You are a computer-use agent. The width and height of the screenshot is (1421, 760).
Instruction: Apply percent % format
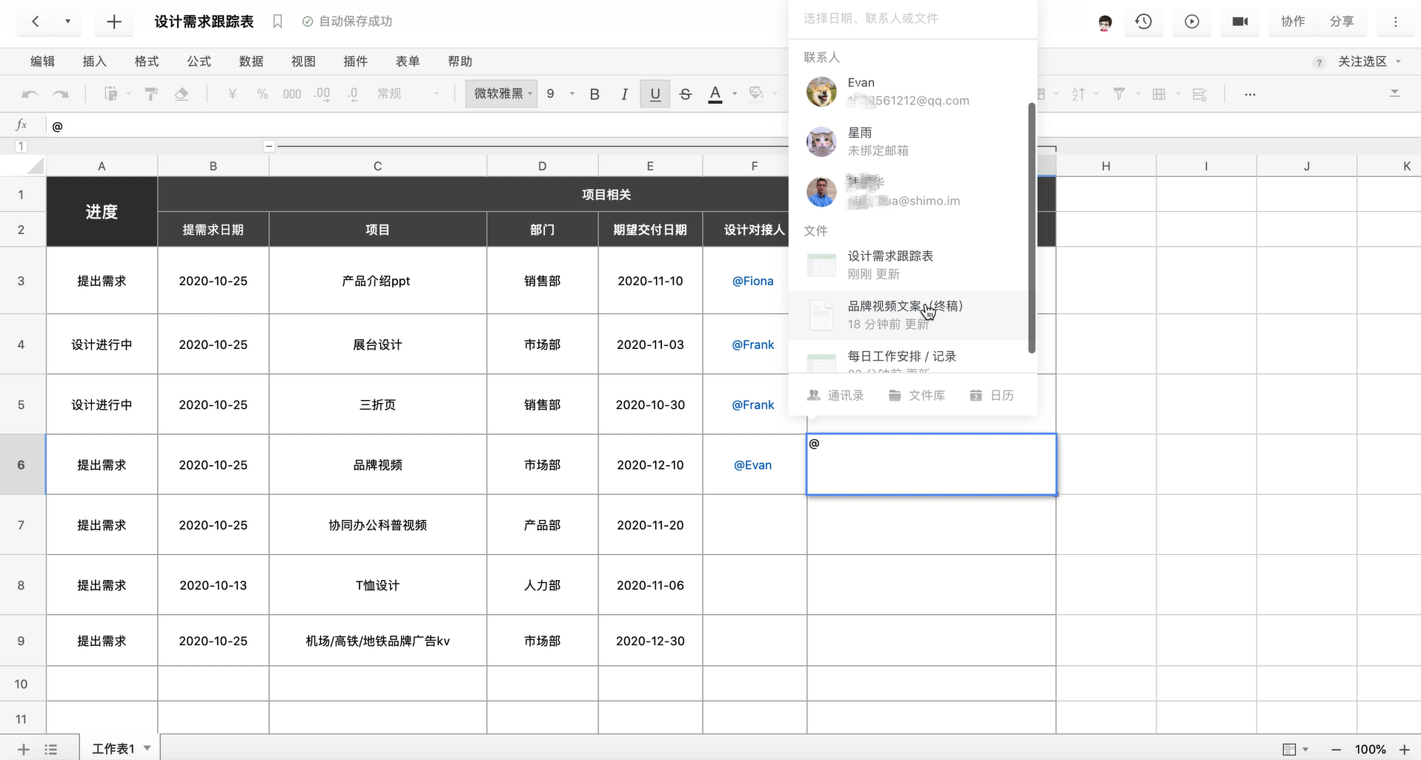[262, 94]
